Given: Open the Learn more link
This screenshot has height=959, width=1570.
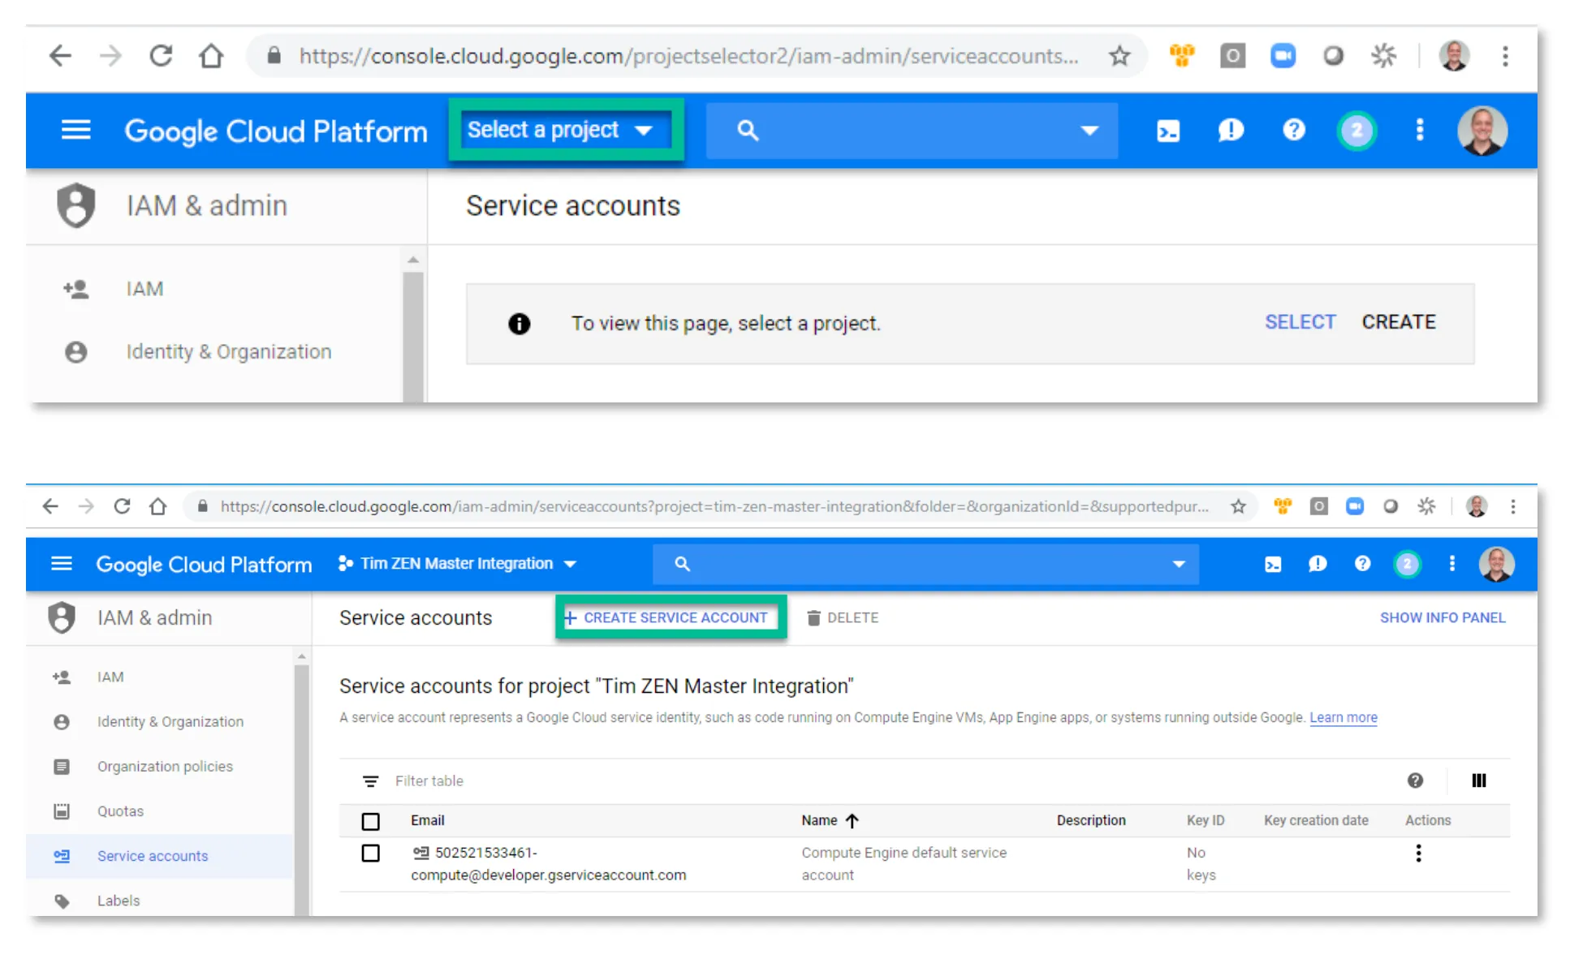Looking at the screenshot, I should tap(1343, 717).
